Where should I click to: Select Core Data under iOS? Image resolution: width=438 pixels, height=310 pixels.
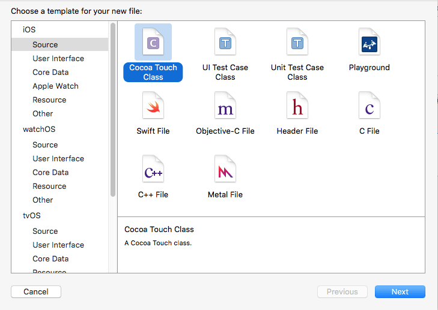tap(50, 72)
